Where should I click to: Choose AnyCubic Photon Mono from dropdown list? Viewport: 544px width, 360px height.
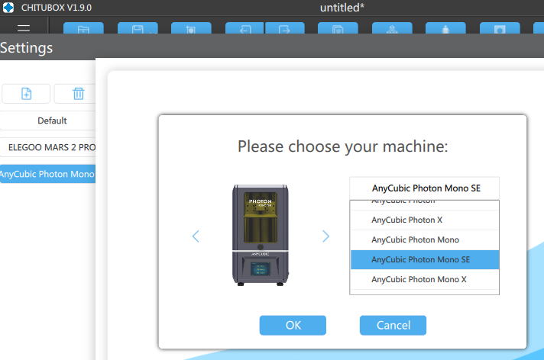(x=425, y=239)
